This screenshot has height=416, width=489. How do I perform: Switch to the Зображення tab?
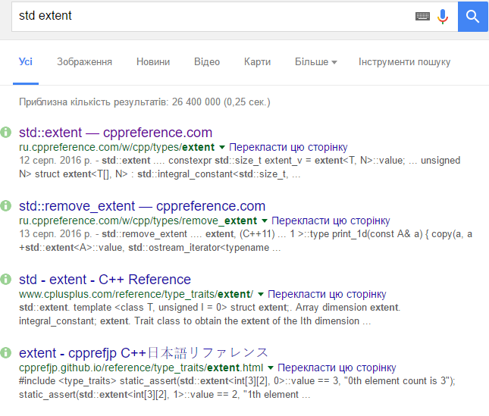(84, 62)
